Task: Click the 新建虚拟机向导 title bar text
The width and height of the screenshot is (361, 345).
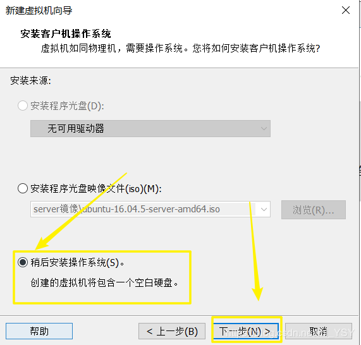Action: click(39, 11)
